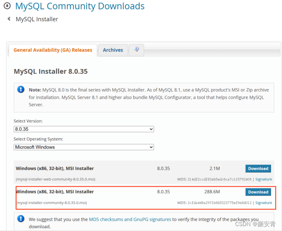Open the information tab icon
The image size is (282, 231).
(x=137, y=49)
